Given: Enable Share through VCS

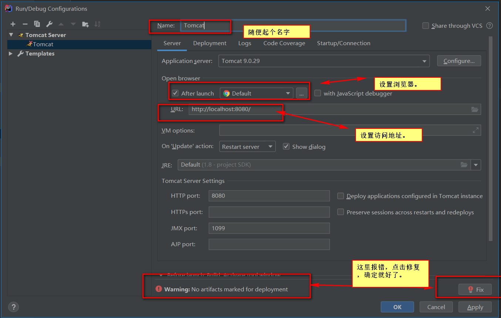Looking at the screenshot, I should click(x=426, y=26).
